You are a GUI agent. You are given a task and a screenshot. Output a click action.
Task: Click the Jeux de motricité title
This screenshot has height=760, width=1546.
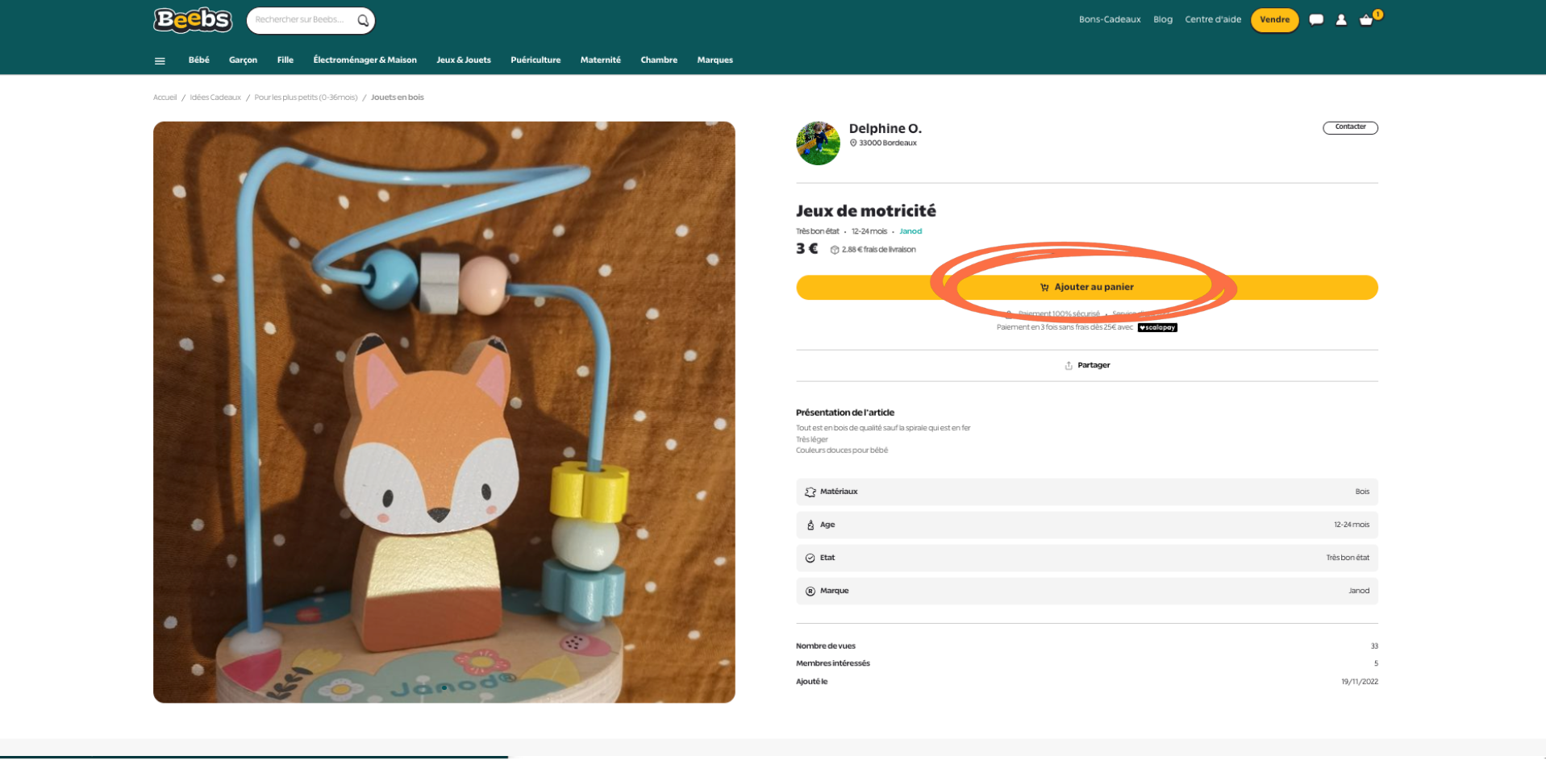point(866,211)
